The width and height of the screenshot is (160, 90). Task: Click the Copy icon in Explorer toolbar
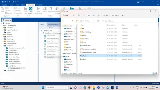tap(79, 15)
